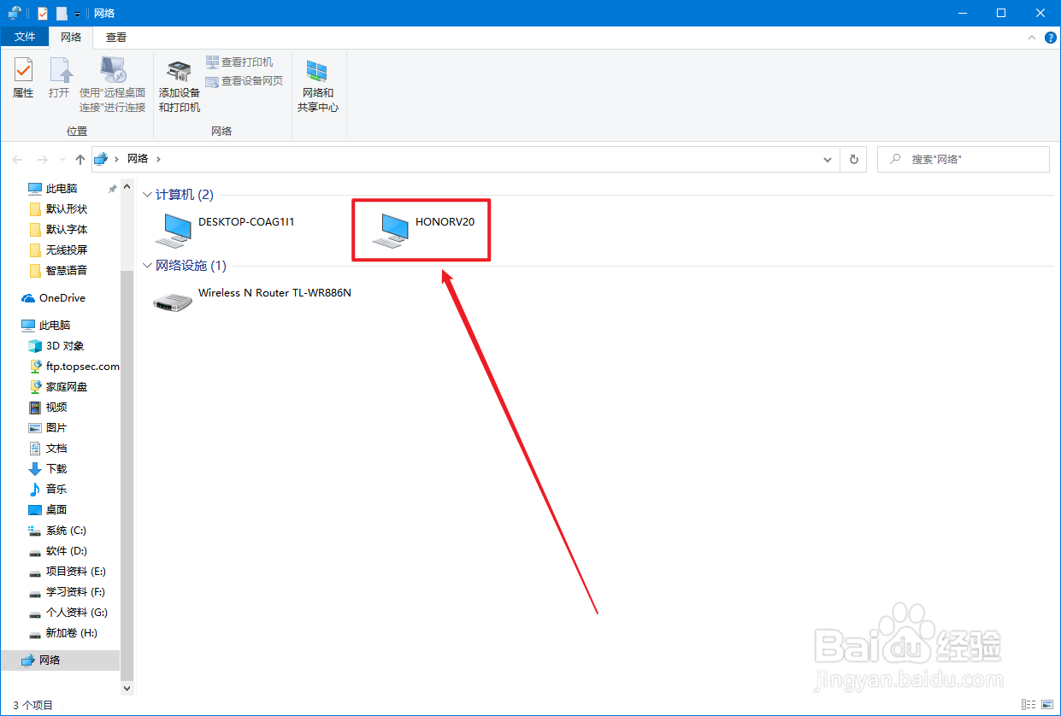Image resolution: width=1061 pixels, height=716 pixels.
Task: Click navigation pane scrollbar up arrow
Action: pyautogui.click(x=127, y=186)
